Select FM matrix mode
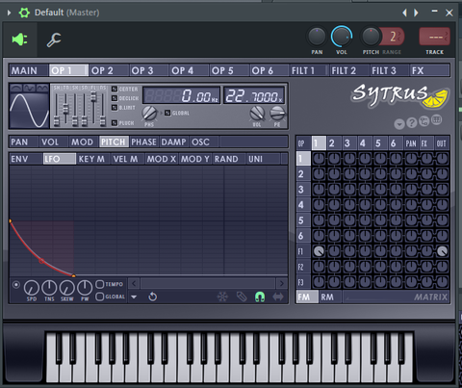462x388 pixels. pos(307,297)
